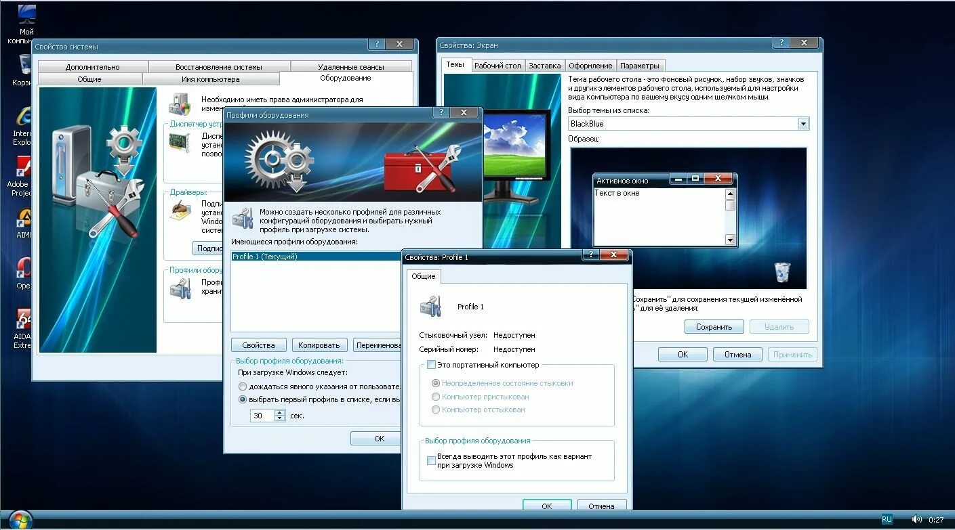
Task: Click OK in Display Properties window
Action: [x=683, y=354]
